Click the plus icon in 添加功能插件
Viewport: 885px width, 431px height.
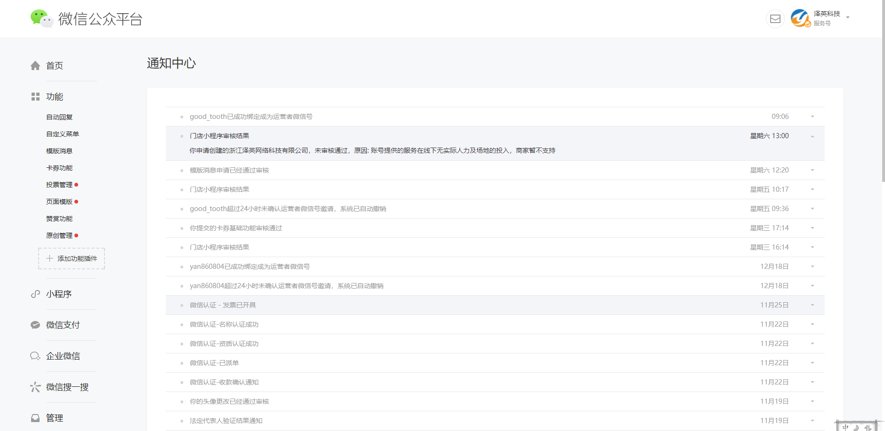click(x=49, y=259)
